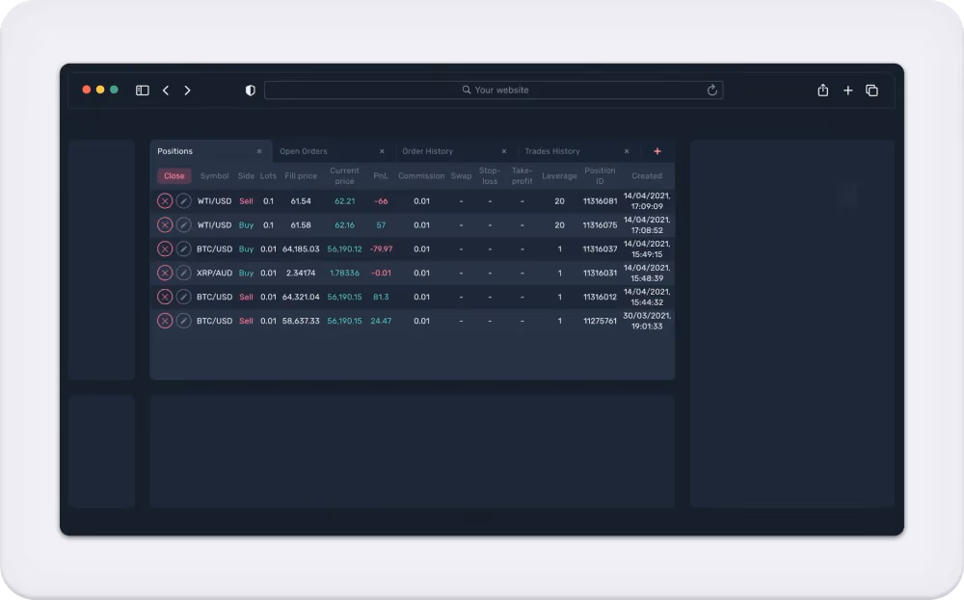This screenshot has width=964, height=600.
Task: Focus the Your website address field
Action: (494, 91)
